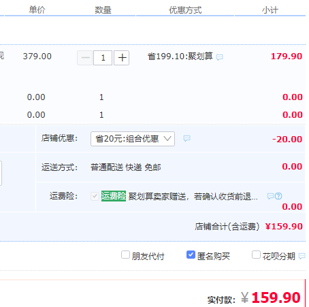Click the 运费险 question mark help icon
Viewport: 309px width, 307px height.
pyautogui.click(x=278, y=196)
